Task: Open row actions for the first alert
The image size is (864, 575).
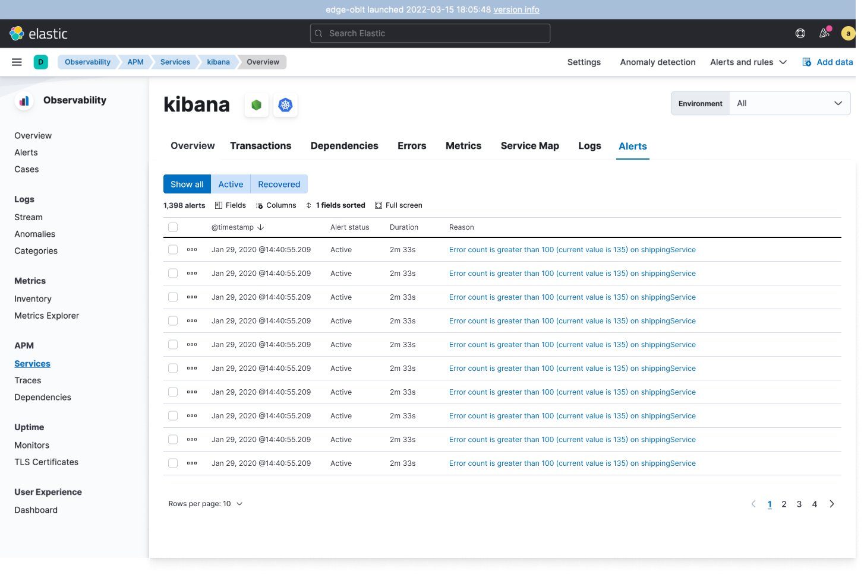Action: coord(192,250)
